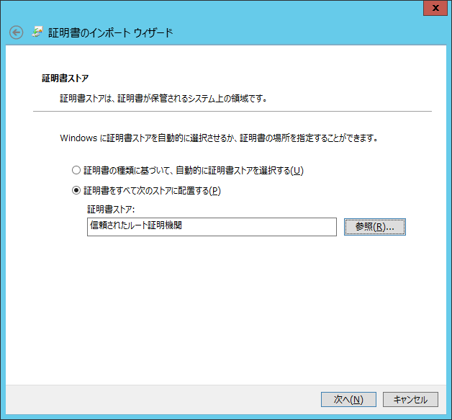Close the wizard with the X button
The height and width of the screenshot is (420, 452).
coord(435,8)
